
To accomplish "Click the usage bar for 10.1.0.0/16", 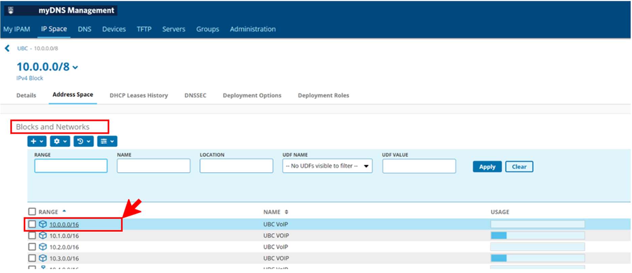I will point(537,236).
